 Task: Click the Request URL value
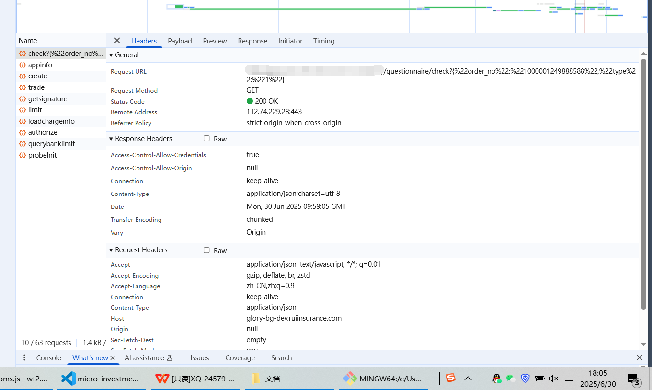click(441, 76)
